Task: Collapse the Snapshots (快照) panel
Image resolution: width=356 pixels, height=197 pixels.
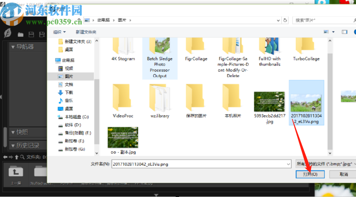Action: (x=13, y=132)
